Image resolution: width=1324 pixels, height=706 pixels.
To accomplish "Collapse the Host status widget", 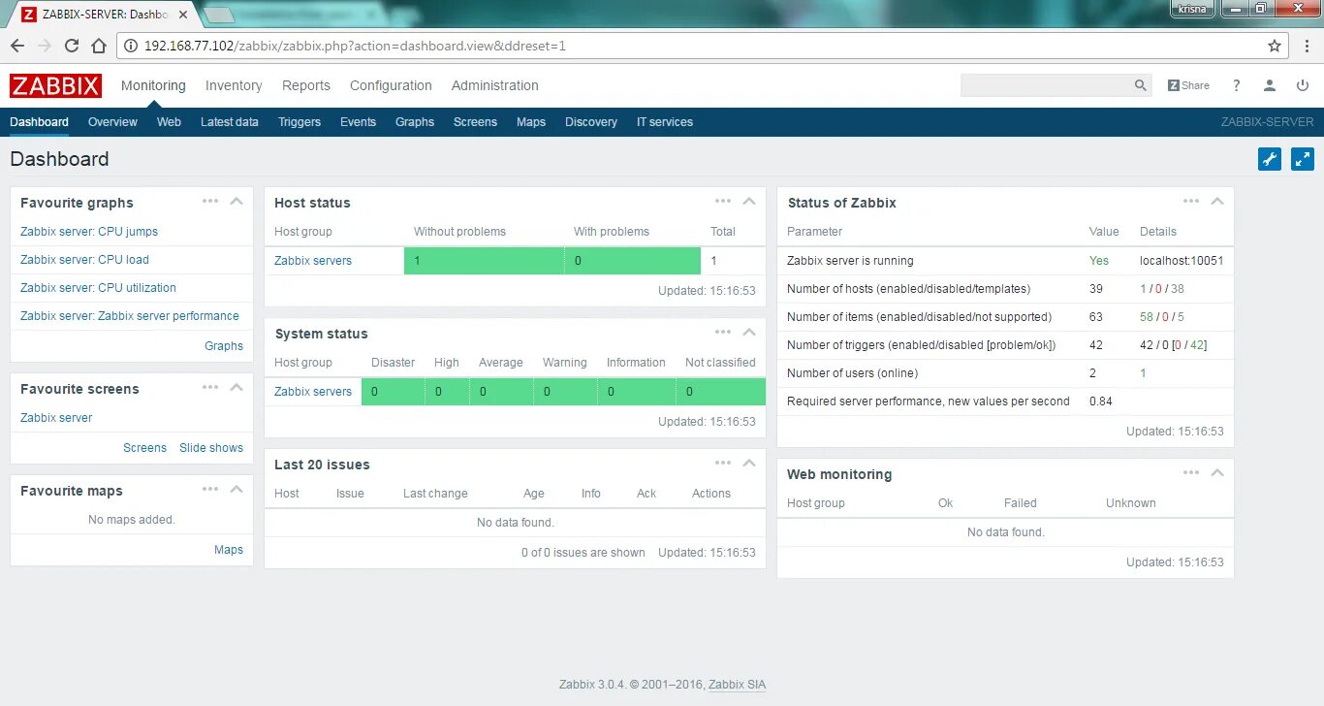I will click(748, 201).
